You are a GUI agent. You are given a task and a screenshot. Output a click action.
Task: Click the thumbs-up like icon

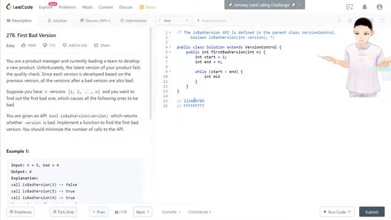[23, 45]
